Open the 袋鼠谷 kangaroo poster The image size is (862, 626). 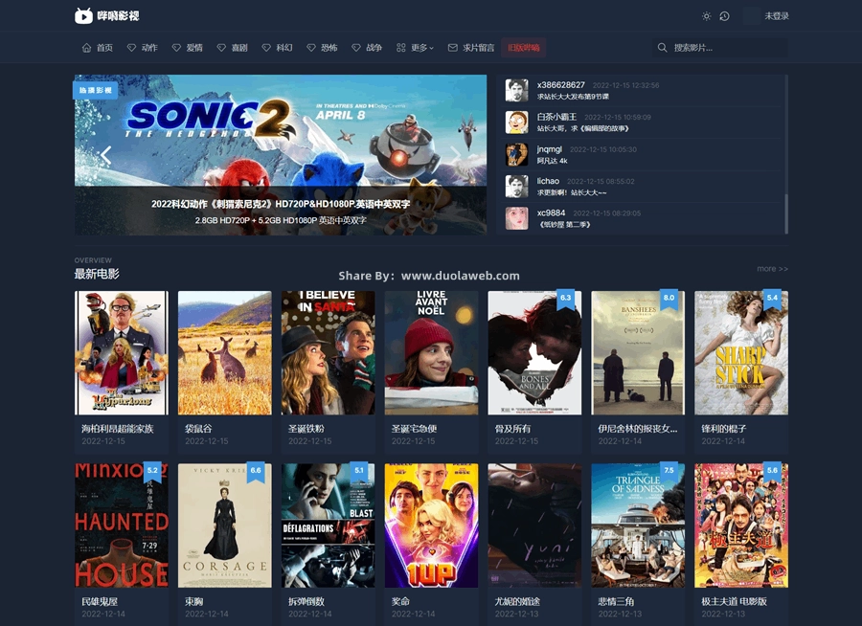(x=225, y=353)
